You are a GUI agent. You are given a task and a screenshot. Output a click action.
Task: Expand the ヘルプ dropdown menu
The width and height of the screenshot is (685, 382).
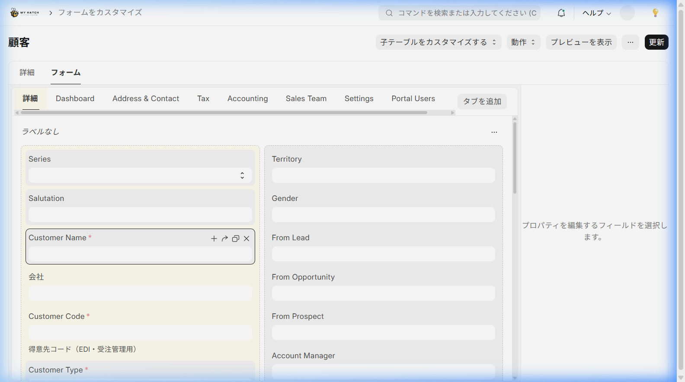pyautogui.click(x=596, y=13)
